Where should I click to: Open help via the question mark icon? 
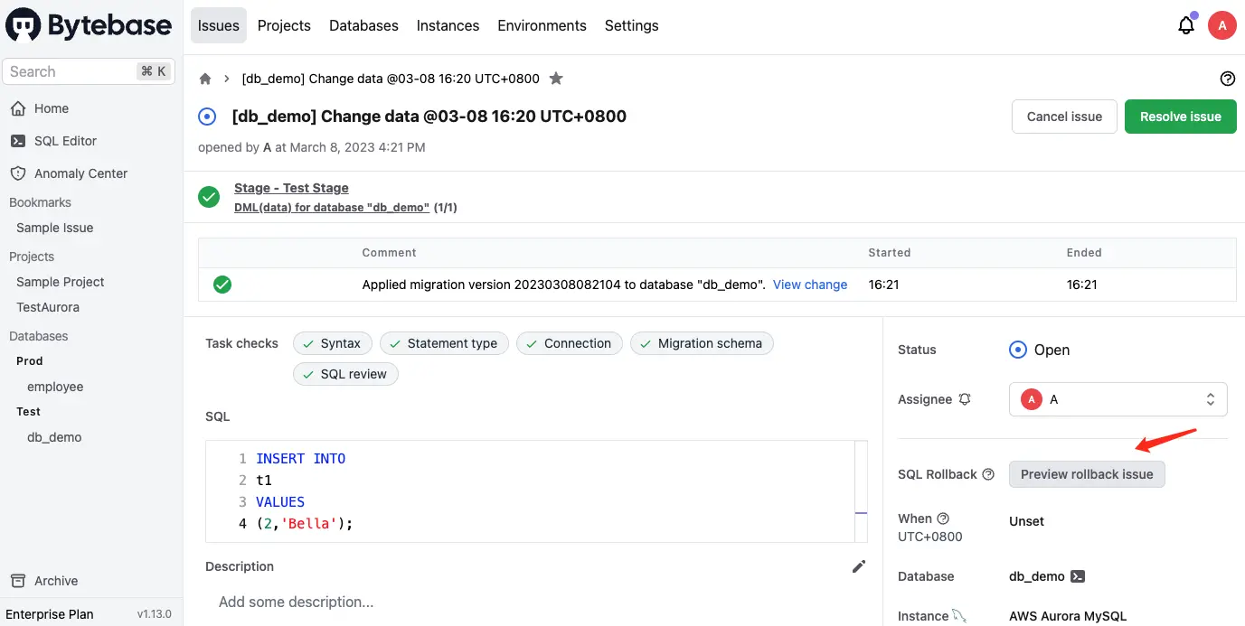pyautogui.click(x=1227, y=79)
